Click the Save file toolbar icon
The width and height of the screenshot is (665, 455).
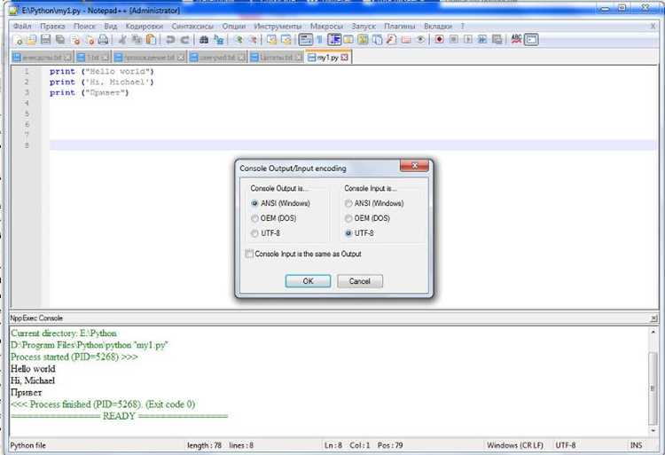46,40
